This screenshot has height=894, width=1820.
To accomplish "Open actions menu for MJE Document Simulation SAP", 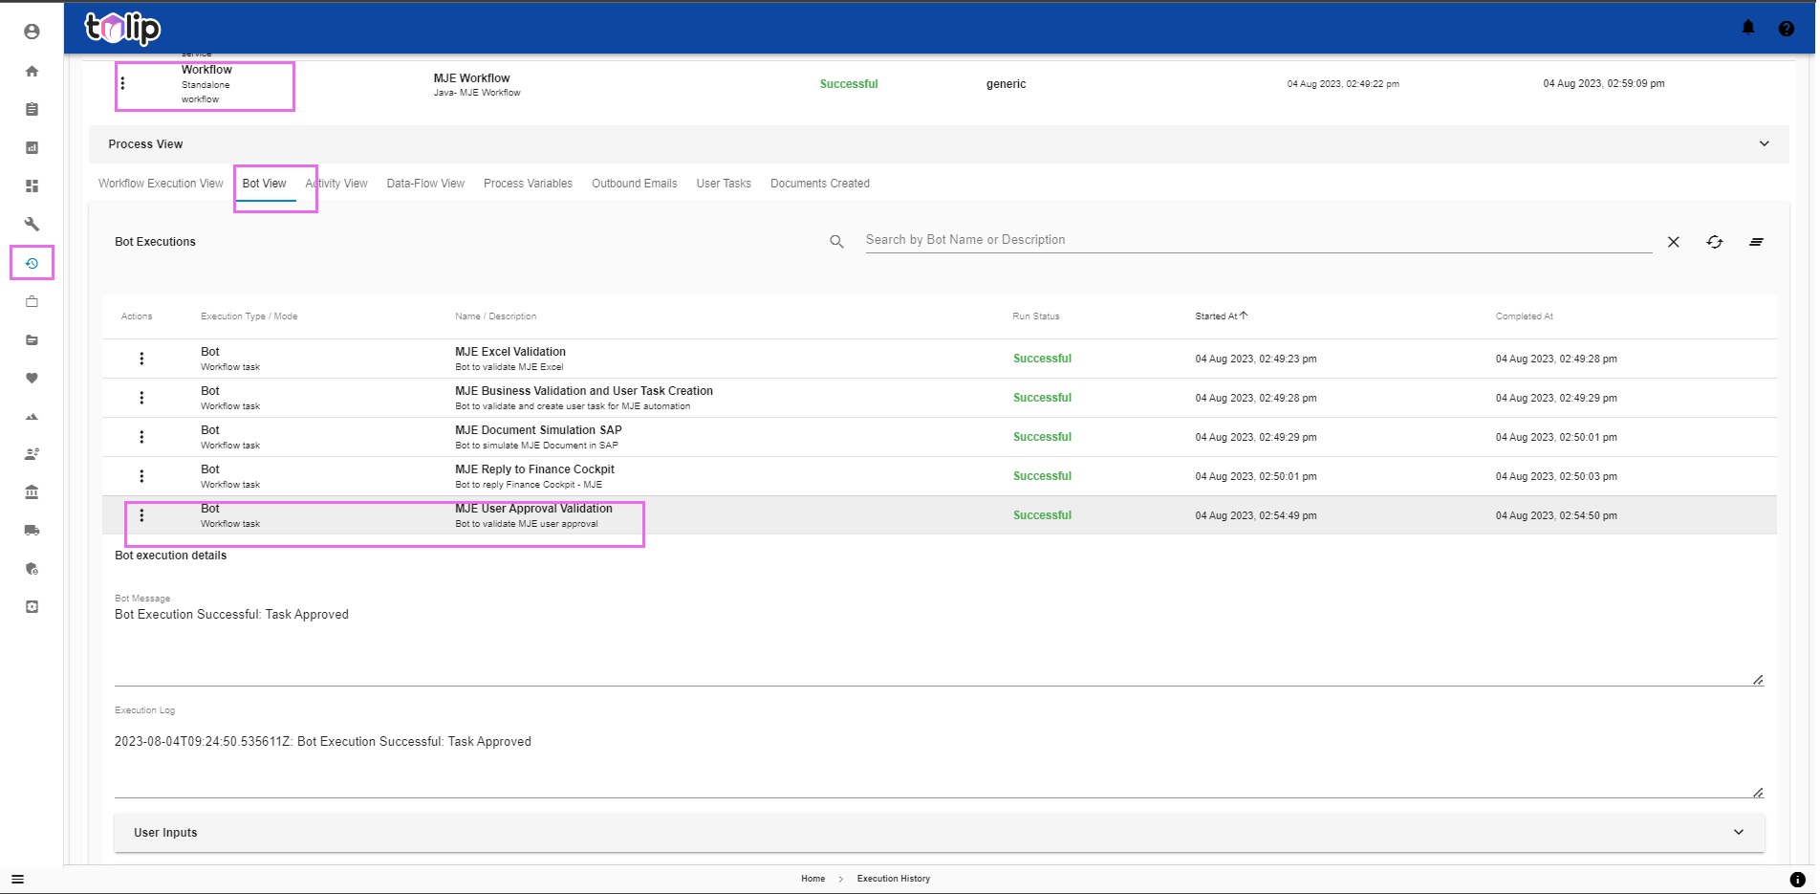I will tap(141, 437).
